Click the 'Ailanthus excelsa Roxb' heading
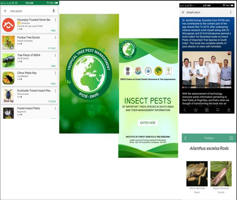This screenshot has height=200, width=237. coord(209,148)
